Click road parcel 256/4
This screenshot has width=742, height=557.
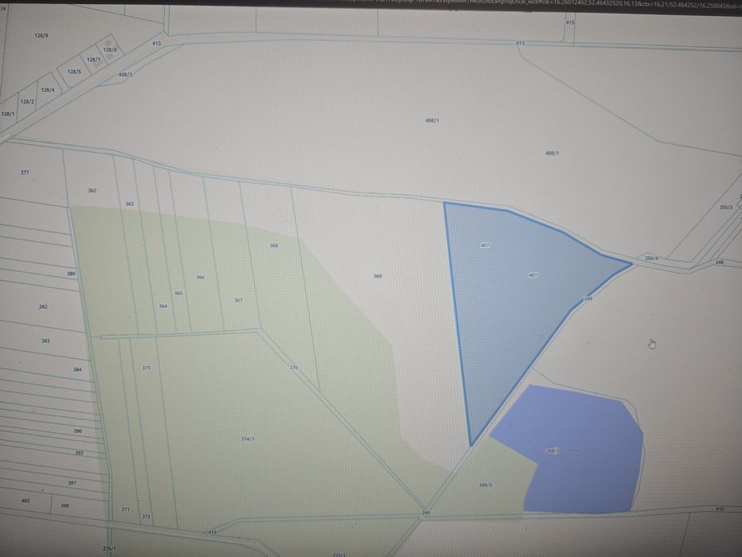tap(651, 258)
